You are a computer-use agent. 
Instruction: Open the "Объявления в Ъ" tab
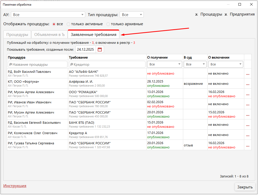[x=49, y=35]
